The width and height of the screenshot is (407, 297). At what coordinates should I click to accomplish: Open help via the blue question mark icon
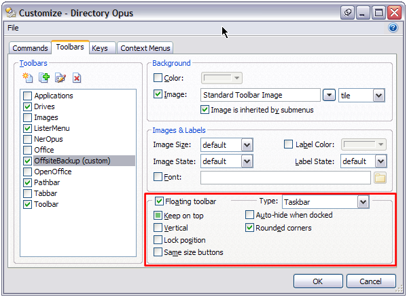click(393, 27)
